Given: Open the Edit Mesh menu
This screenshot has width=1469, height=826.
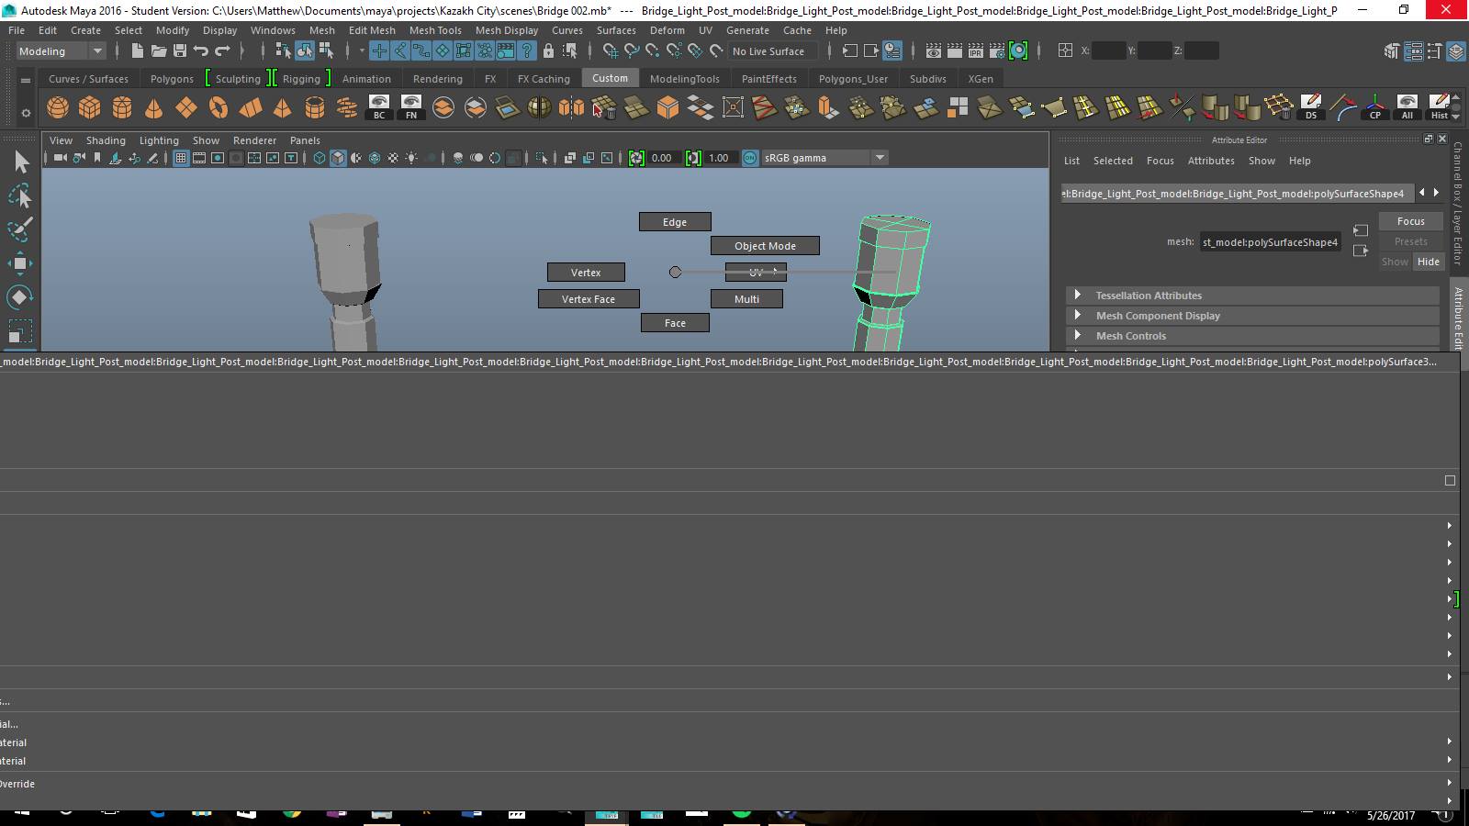Looking at the screenshot, I should tap(372, 30).
